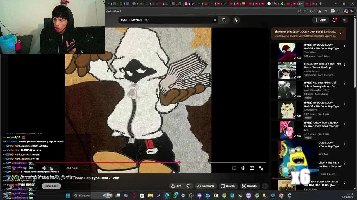Screen dimensions: 357x200
Task: Open Discord from the taskbar
Action: click(199, 196)
